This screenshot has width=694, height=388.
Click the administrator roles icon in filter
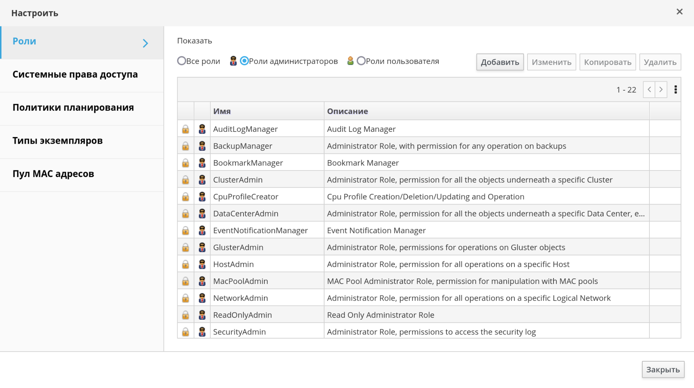233,61
